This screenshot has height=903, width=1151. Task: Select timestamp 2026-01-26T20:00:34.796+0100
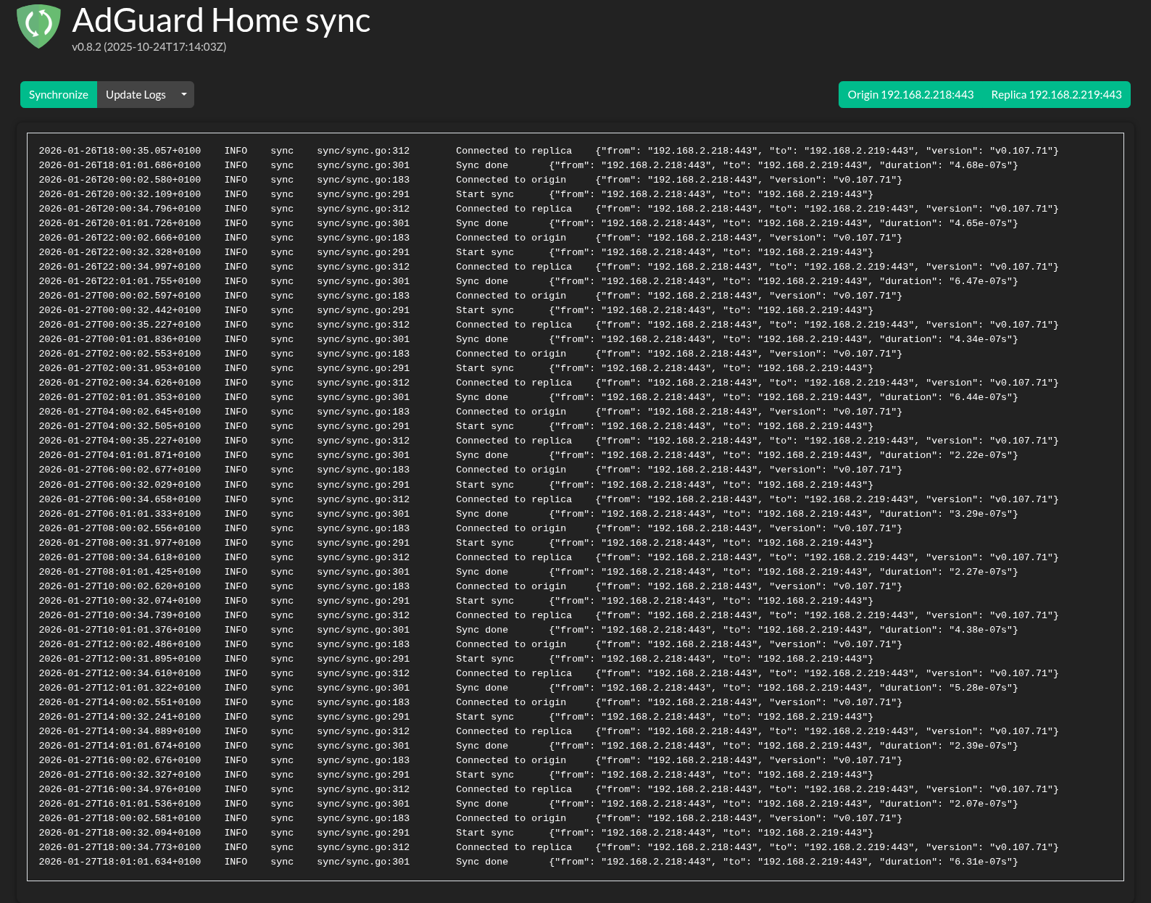[x=120, y=209]
